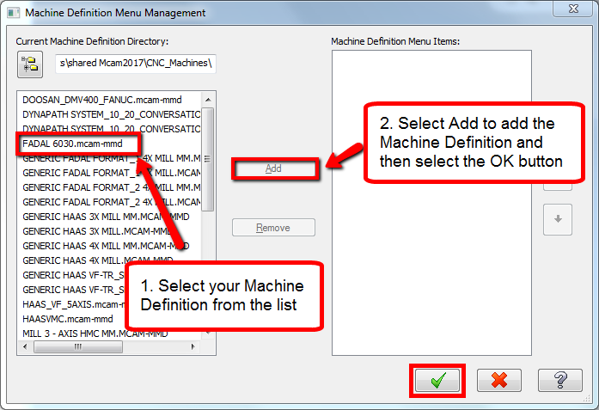Close the Machine Definition Menu Management window
599x410 pixels.
pyautogui.click(x=573, y=9)
